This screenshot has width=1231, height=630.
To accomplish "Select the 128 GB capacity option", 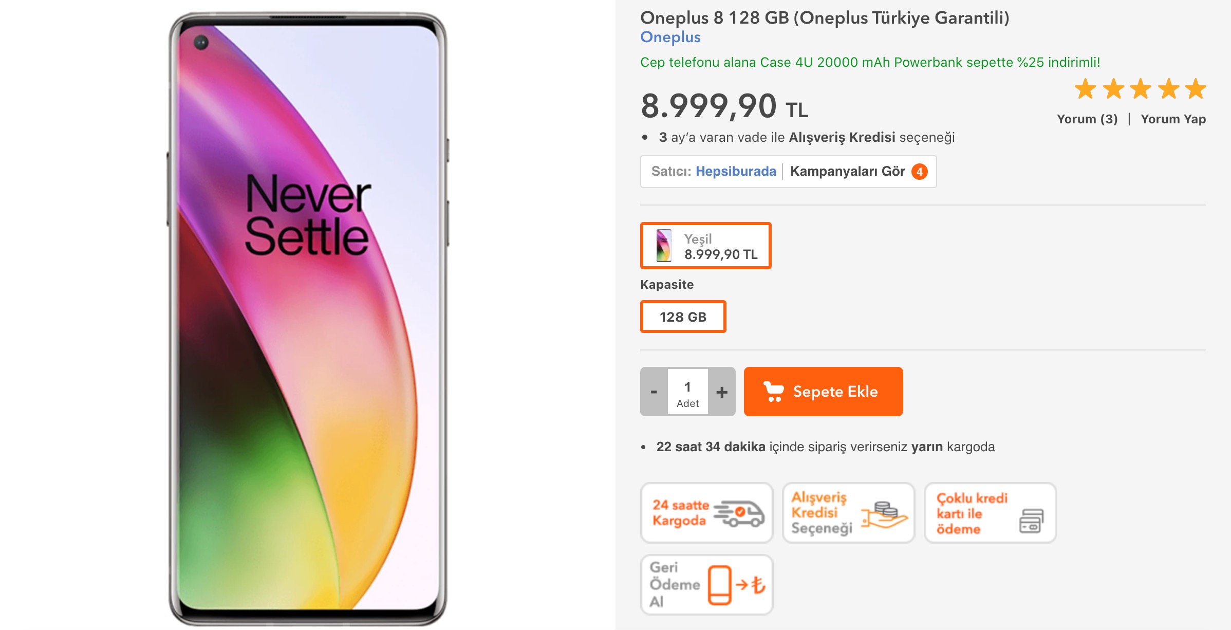I will [x=682, y=317].
